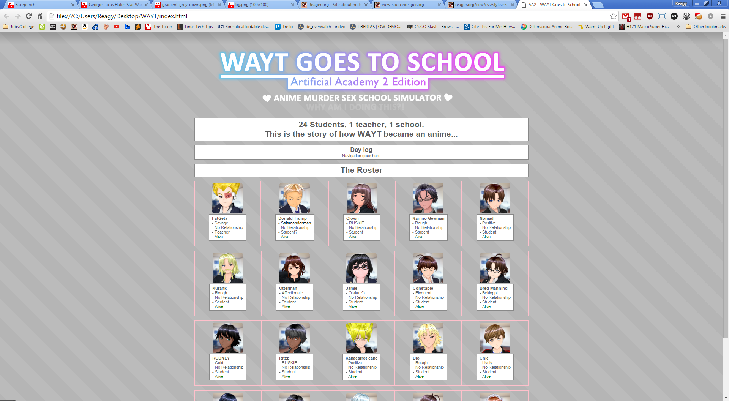Bookmark this page with the star

click(613, 16)
